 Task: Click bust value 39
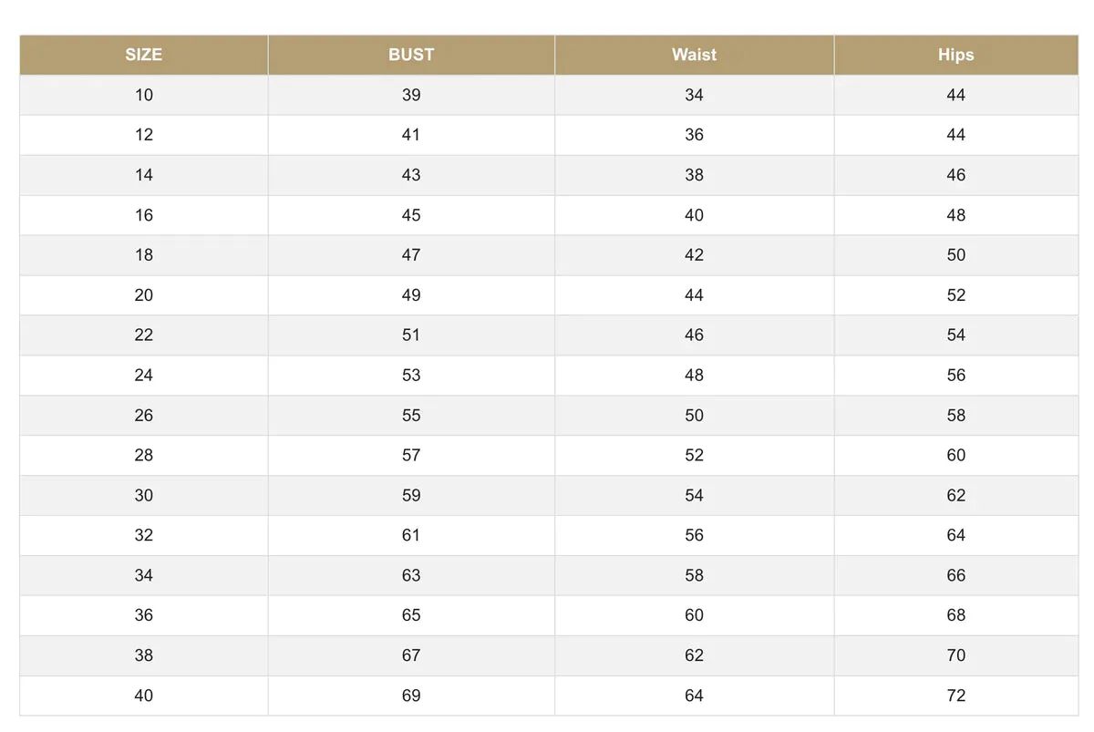(x=411, y=95)
